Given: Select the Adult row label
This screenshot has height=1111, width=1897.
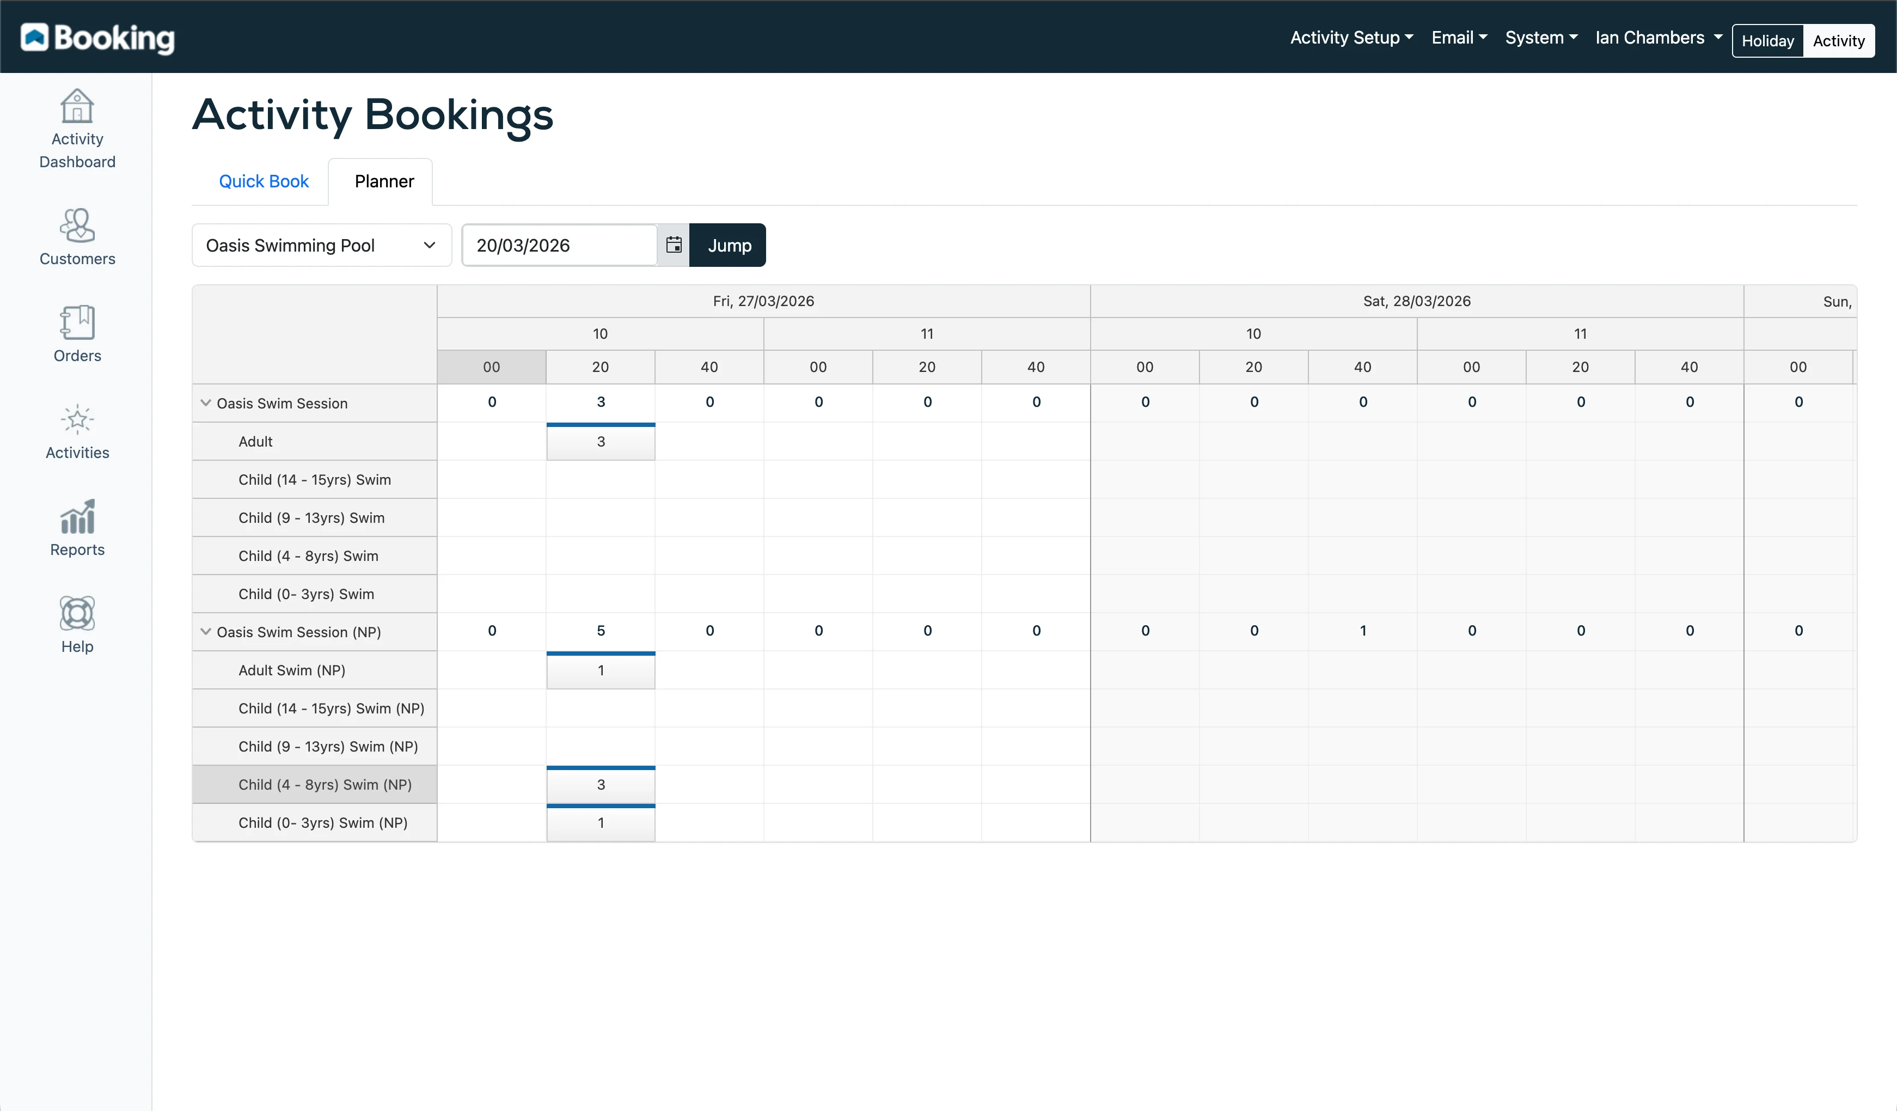Looking at the screenshot, I should (x=315, y=442).
